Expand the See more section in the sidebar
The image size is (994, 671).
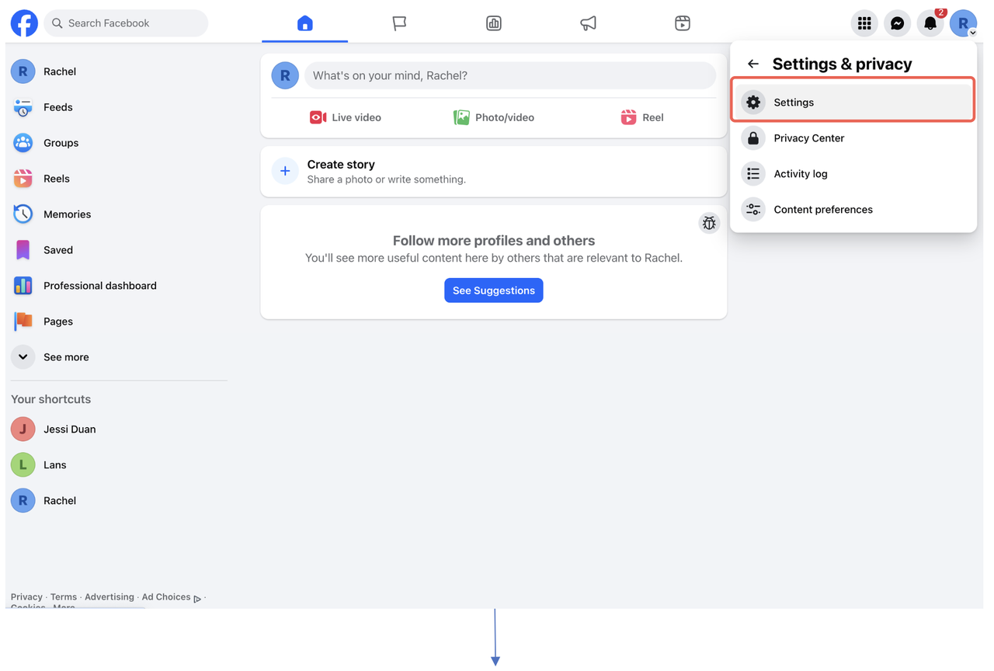pyautogui.click(x=66, y=356)
